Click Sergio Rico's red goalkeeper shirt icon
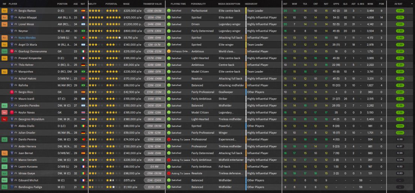 (x=12, y=92)
